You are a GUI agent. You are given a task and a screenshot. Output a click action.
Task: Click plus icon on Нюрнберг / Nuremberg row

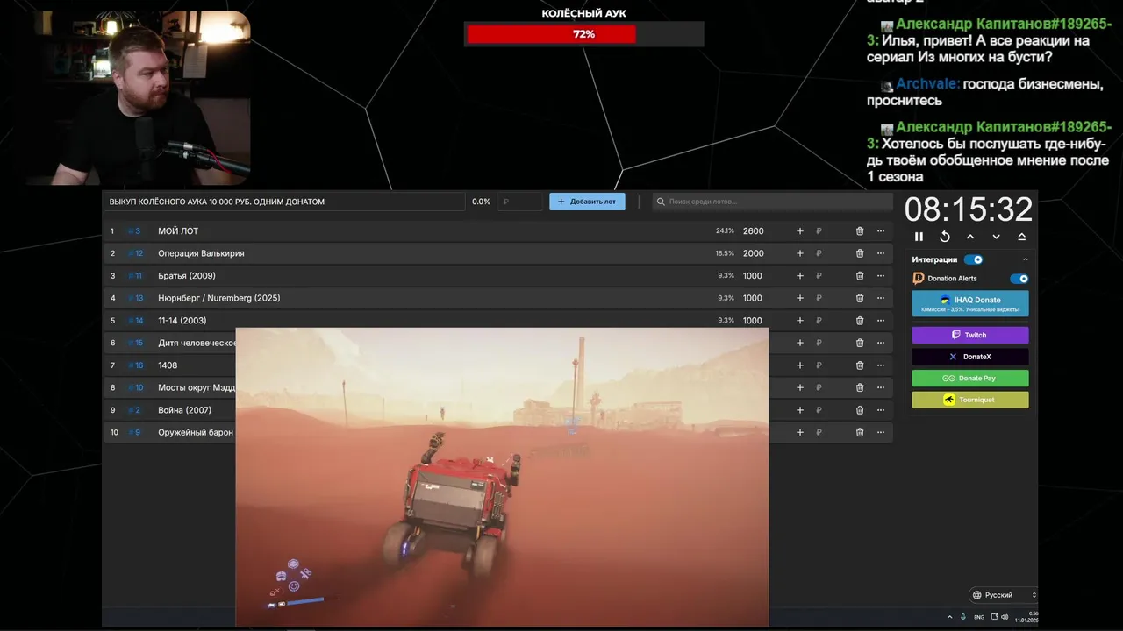coord(799,298)
